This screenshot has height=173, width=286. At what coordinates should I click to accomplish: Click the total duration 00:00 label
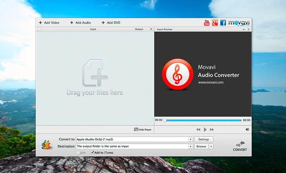[x=247, y=120]
